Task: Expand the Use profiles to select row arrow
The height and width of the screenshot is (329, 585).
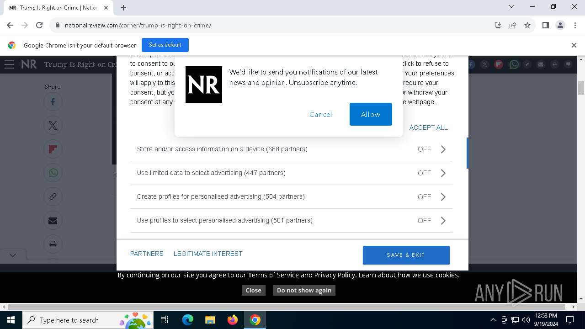Action: pos(443,221)
